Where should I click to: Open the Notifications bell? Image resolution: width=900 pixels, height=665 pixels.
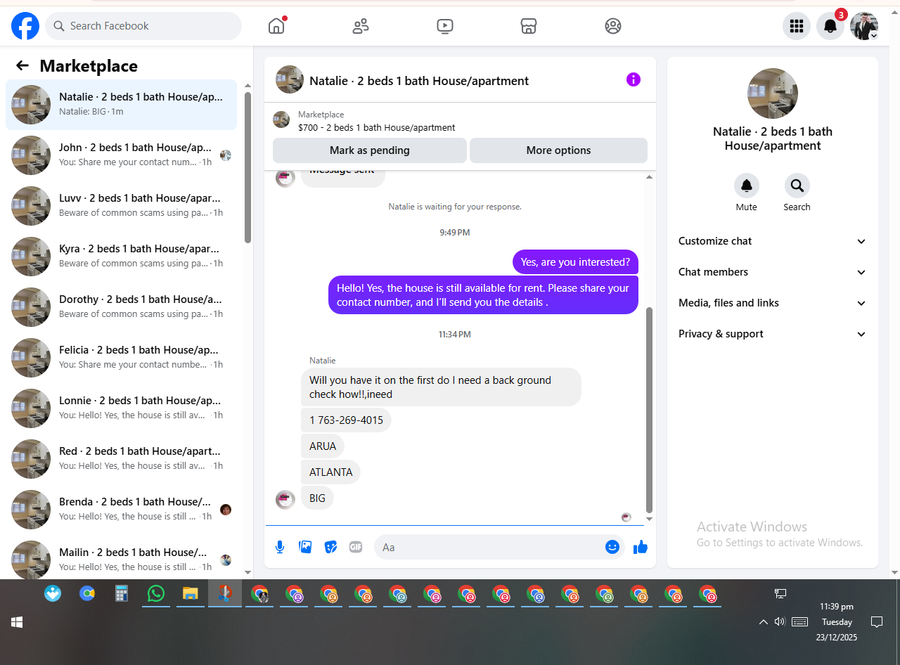[x=830, y=26]
